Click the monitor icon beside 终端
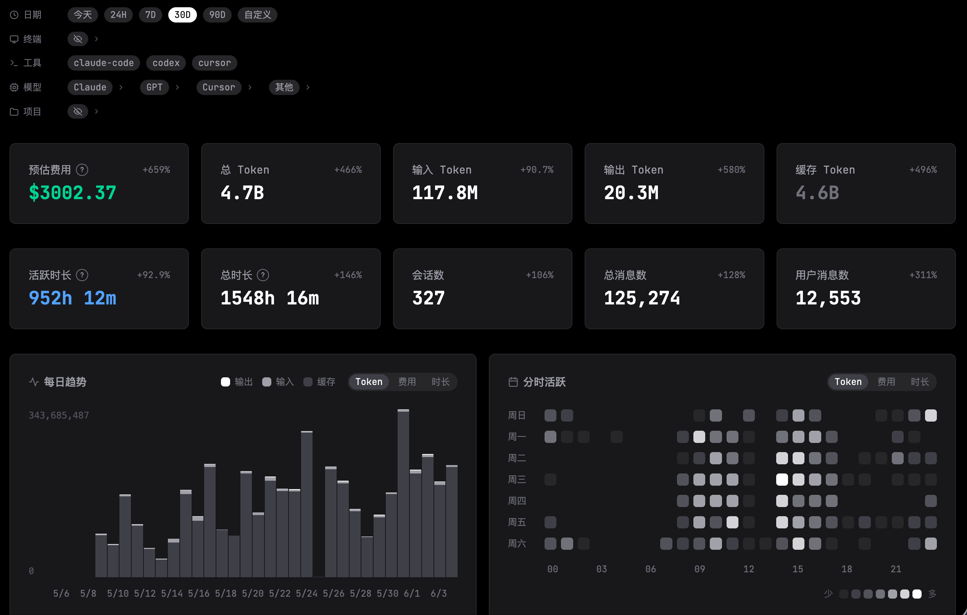967x615 pixels. tap(14, 39)
